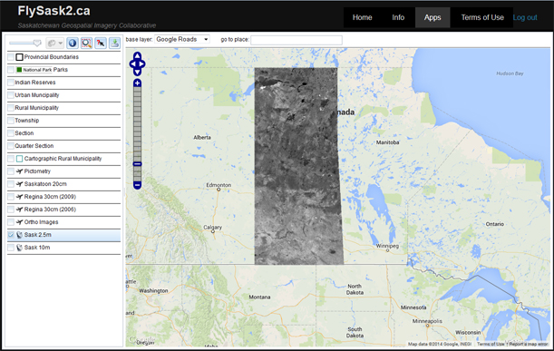The image size is (554, 351).
Task: Pan the map east with right arrow
Action: click(x=142, y=64)
